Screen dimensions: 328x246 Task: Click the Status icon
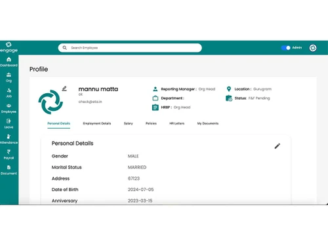click(x=229, y=98)
